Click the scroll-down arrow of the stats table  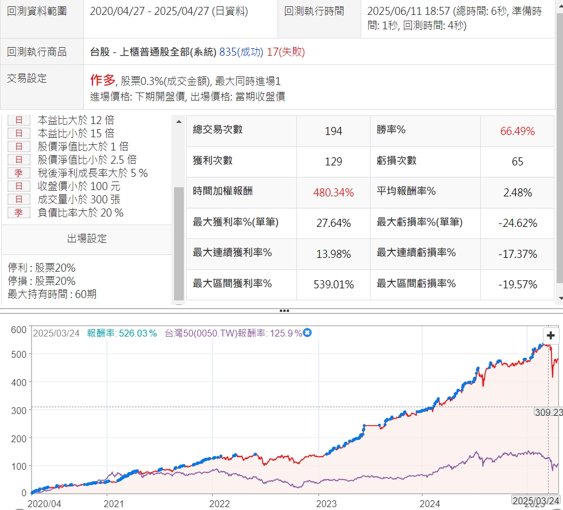coord(560,297)
